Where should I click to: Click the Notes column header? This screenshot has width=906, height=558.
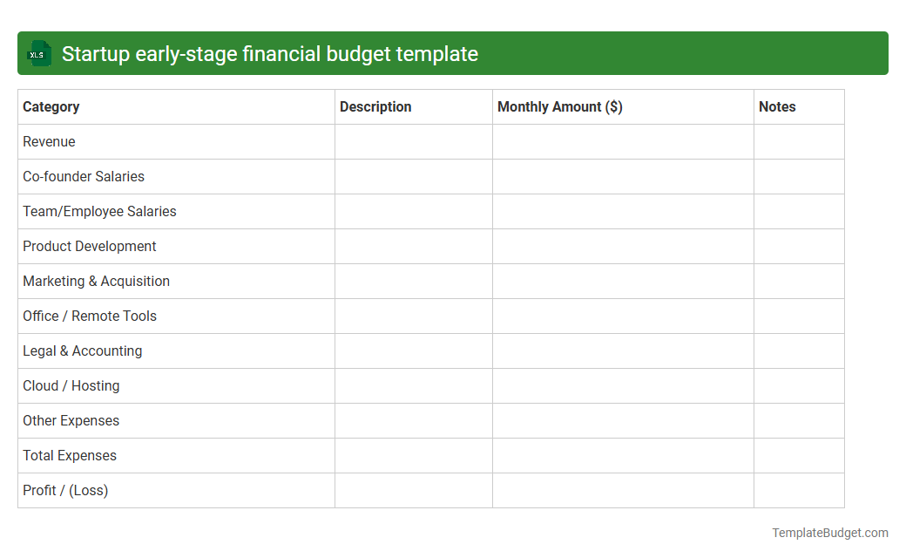click(x=777, y=106)
